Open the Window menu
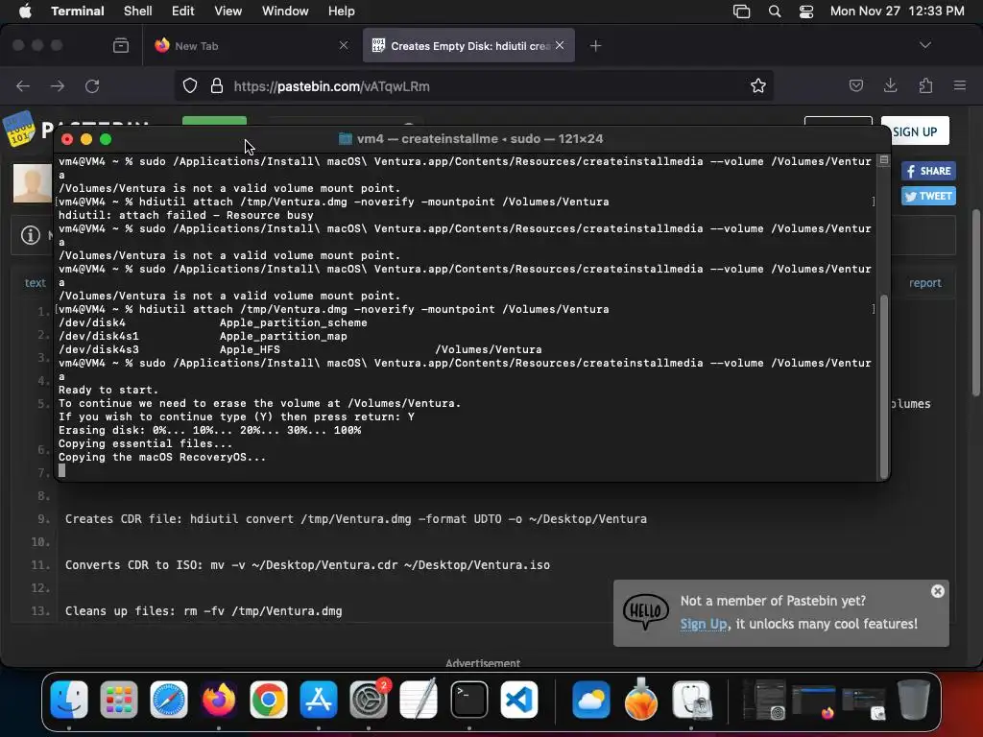 [x=284, y=12]
